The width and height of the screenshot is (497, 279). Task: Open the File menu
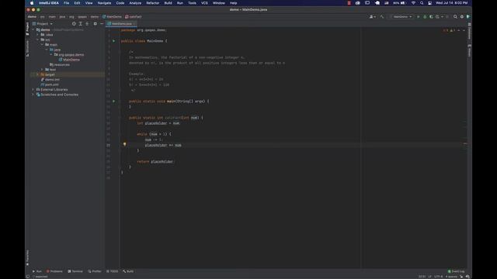(x=66, y=3)
